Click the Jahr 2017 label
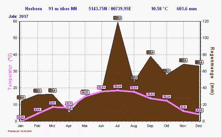Image resolution: width=222 pixels, height=138 pixels. [x=17, y=16]
